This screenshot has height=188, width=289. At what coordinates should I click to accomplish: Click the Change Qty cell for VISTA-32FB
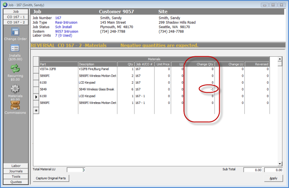click(x=200, y=69)
